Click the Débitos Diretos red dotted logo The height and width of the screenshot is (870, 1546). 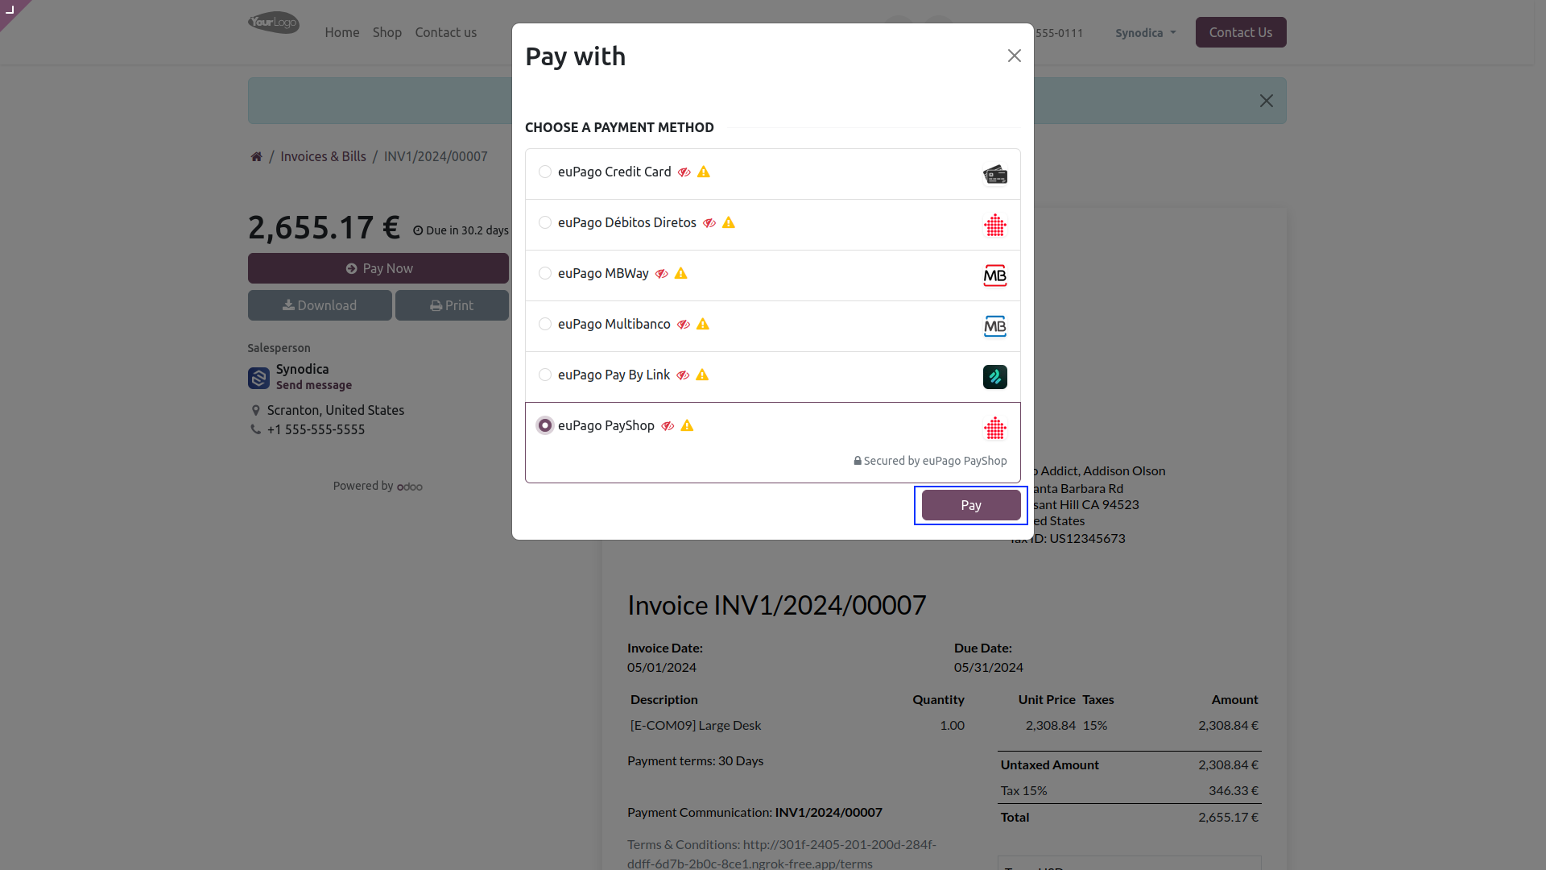[995, 226]
